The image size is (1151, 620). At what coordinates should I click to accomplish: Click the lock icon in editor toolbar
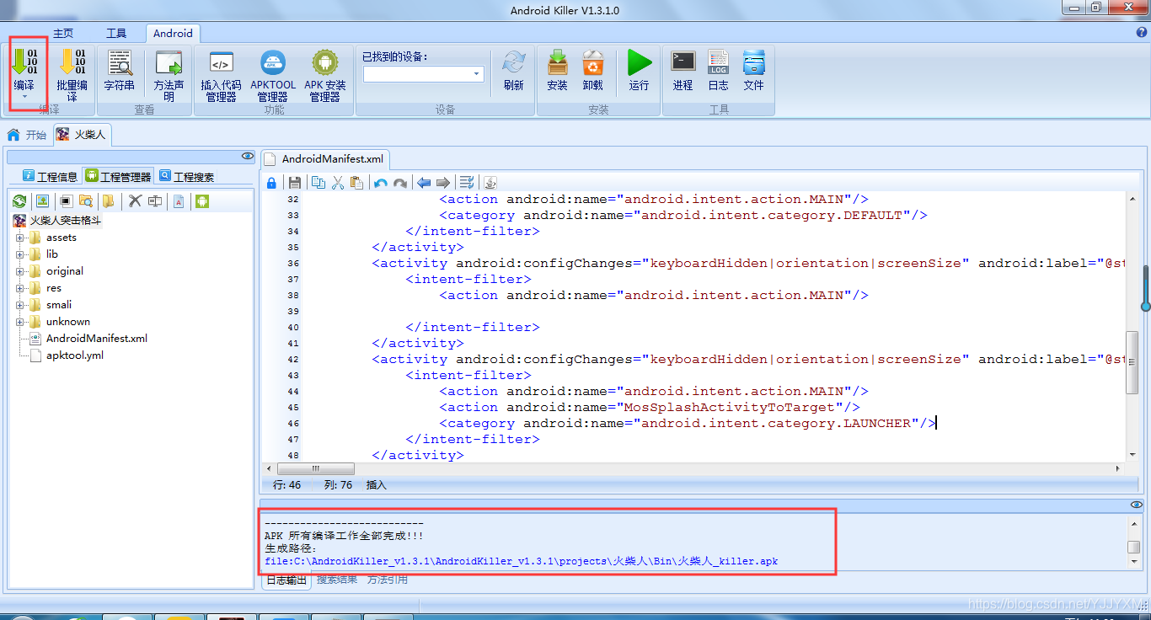click(x=271, y=183)
